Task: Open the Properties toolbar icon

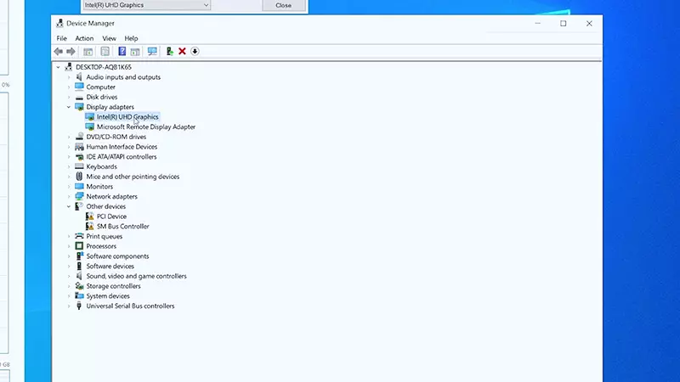Action: (x=105, y=52)
